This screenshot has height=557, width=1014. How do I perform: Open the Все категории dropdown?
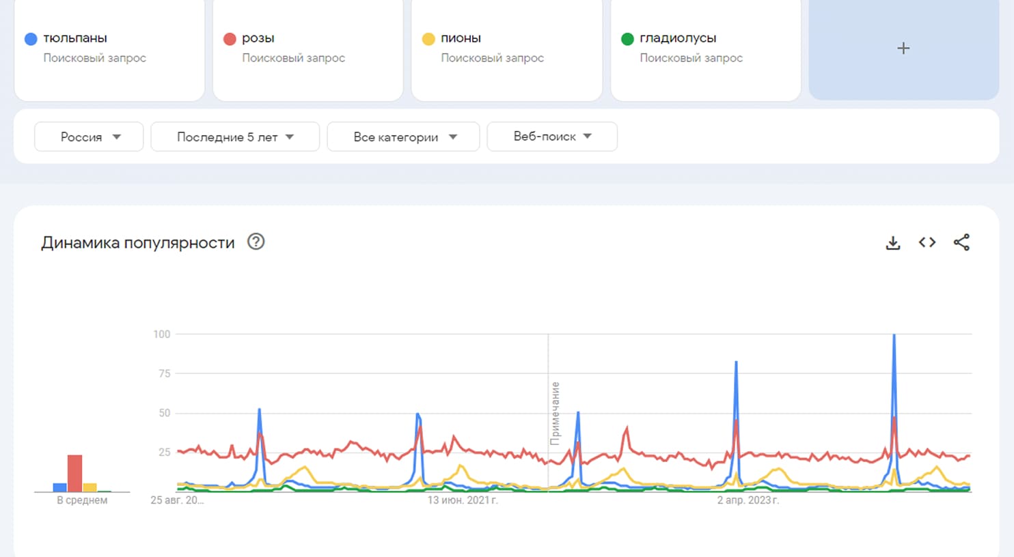[x=403, y=137]
